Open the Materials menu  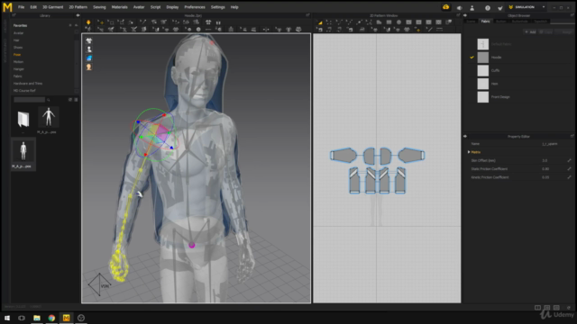(120, 7)
